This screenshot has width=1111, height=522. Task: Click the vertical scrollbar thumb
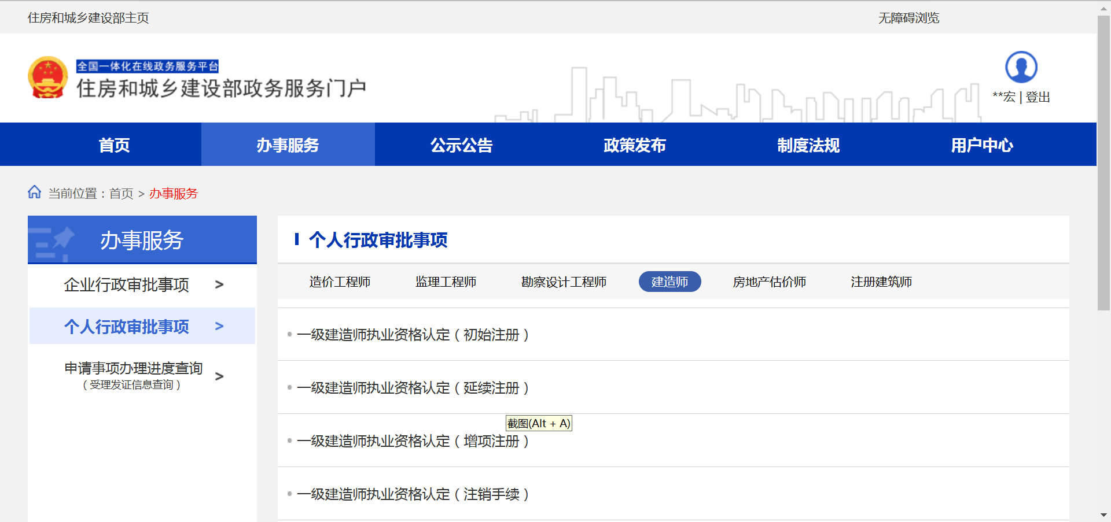click(1103, 163)
